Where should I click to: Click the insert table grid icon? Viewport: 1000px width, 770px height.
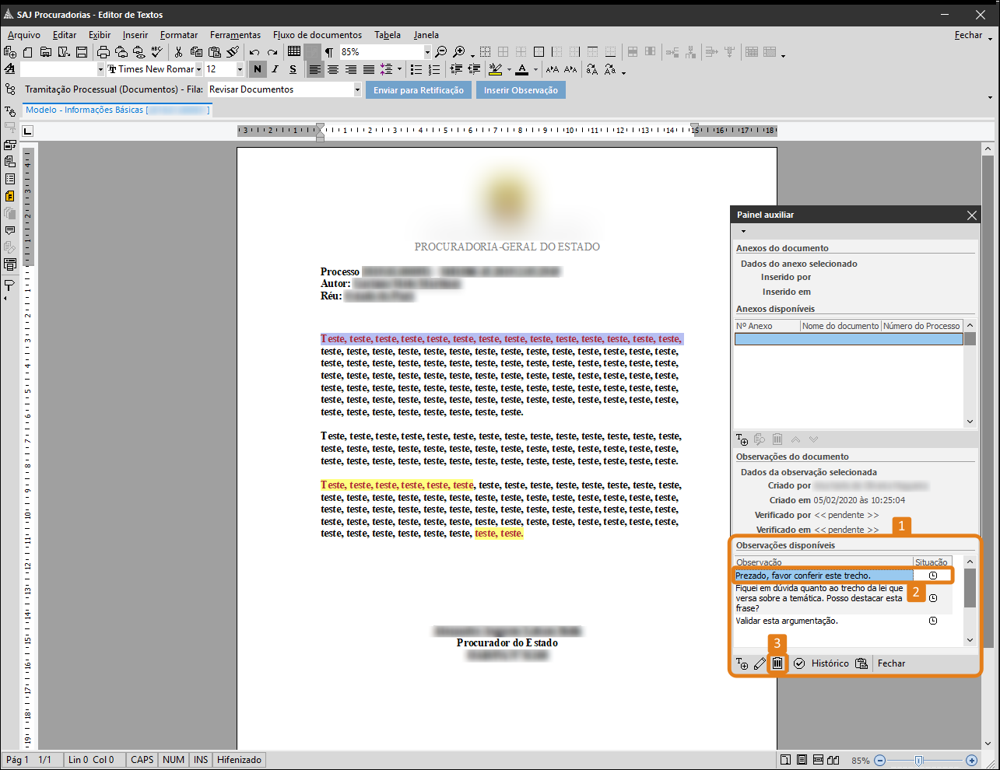point(294,51)
